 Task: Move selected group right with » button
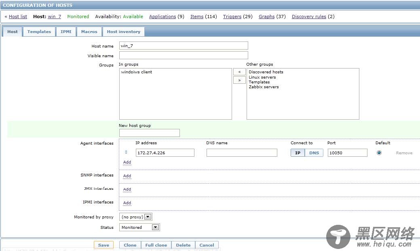coord(239,80)
